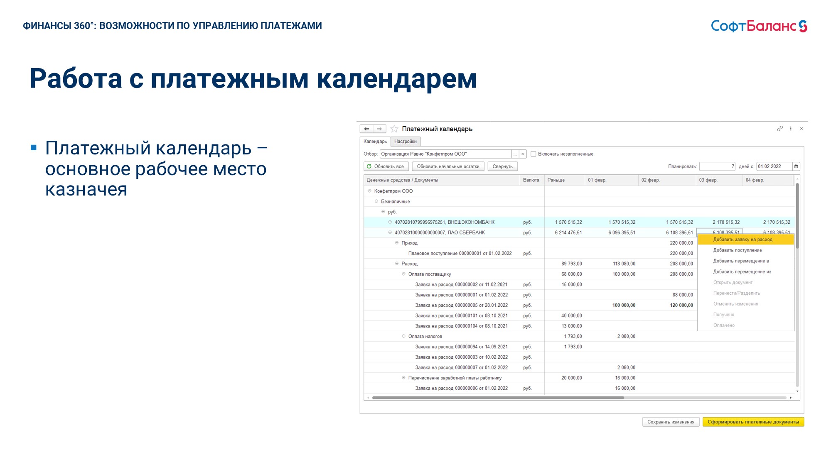Click the 04 февр. column header
This screenshot has height=467, width=831.
click(x=768, y=180)
